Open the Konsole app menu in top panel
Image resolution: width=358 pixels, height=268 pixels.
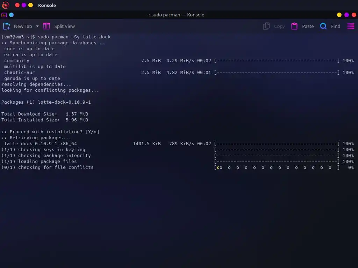tap(47, 5)
